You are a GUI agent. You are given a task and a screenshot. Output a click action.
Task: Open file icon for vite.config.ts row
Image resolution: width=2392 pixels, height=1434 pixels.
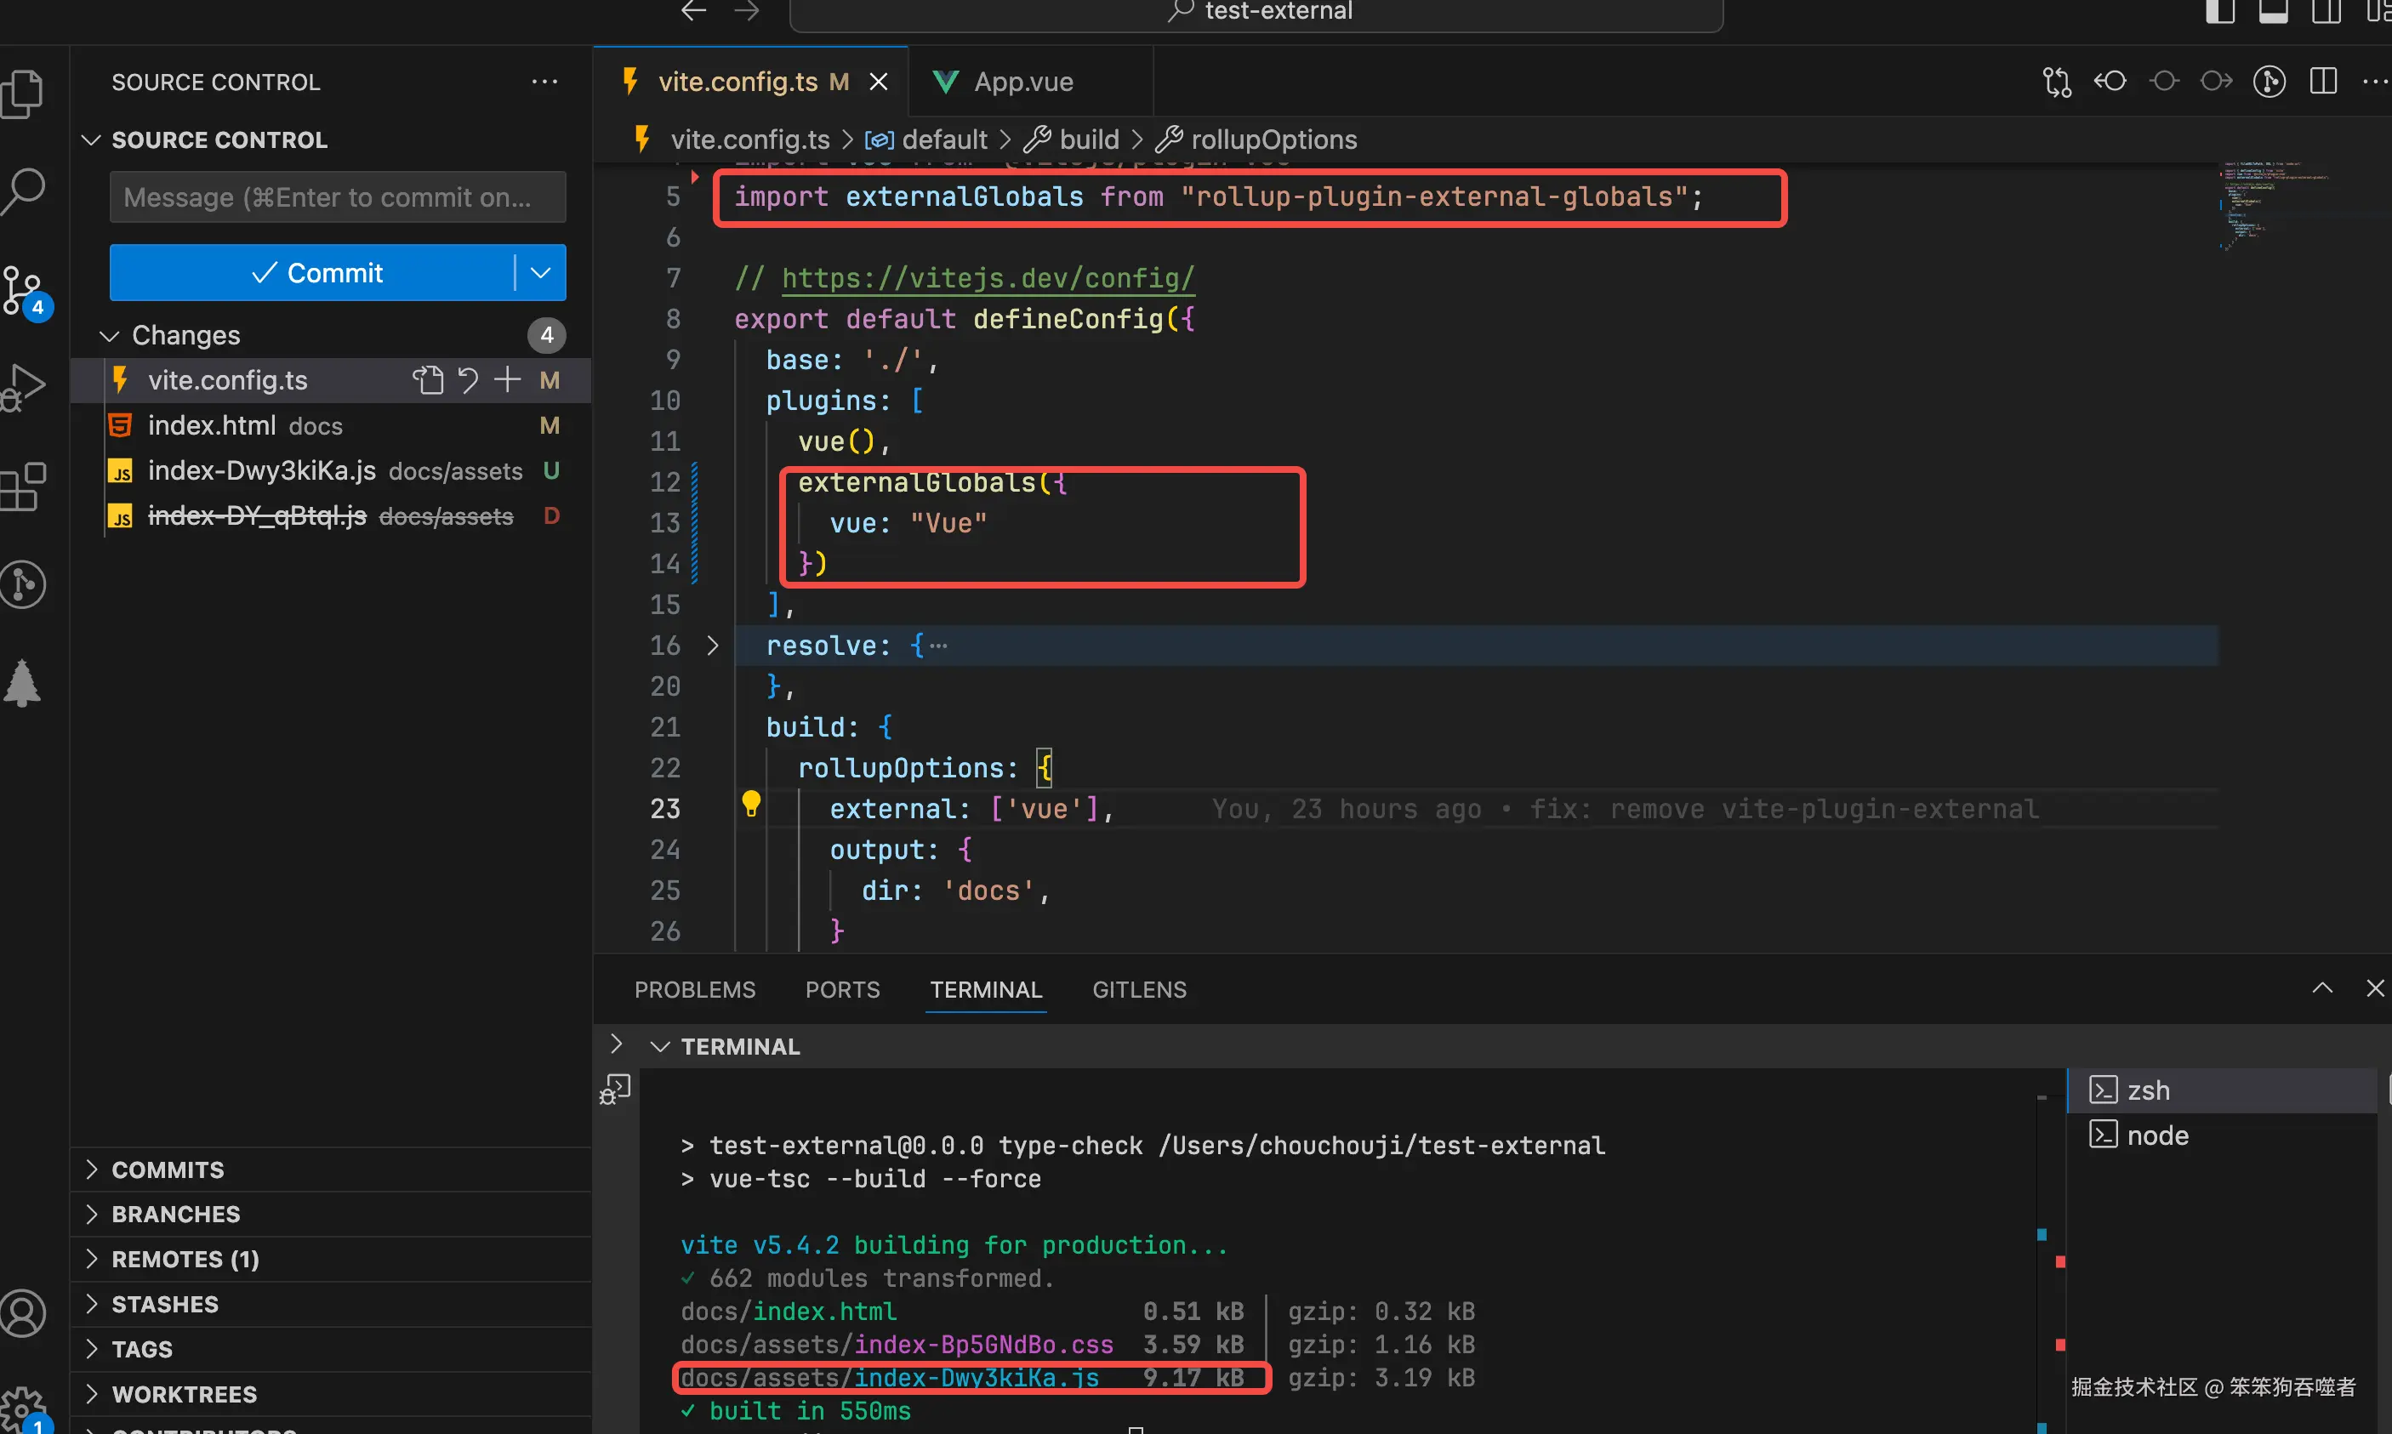point(428,381)
